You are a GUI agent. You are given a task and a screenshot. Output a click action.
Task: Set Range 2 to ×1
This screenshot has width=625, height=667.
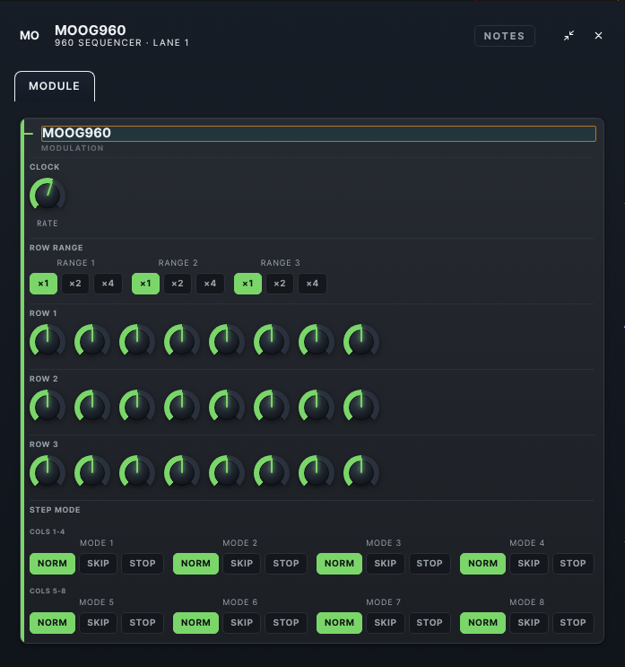146,284
